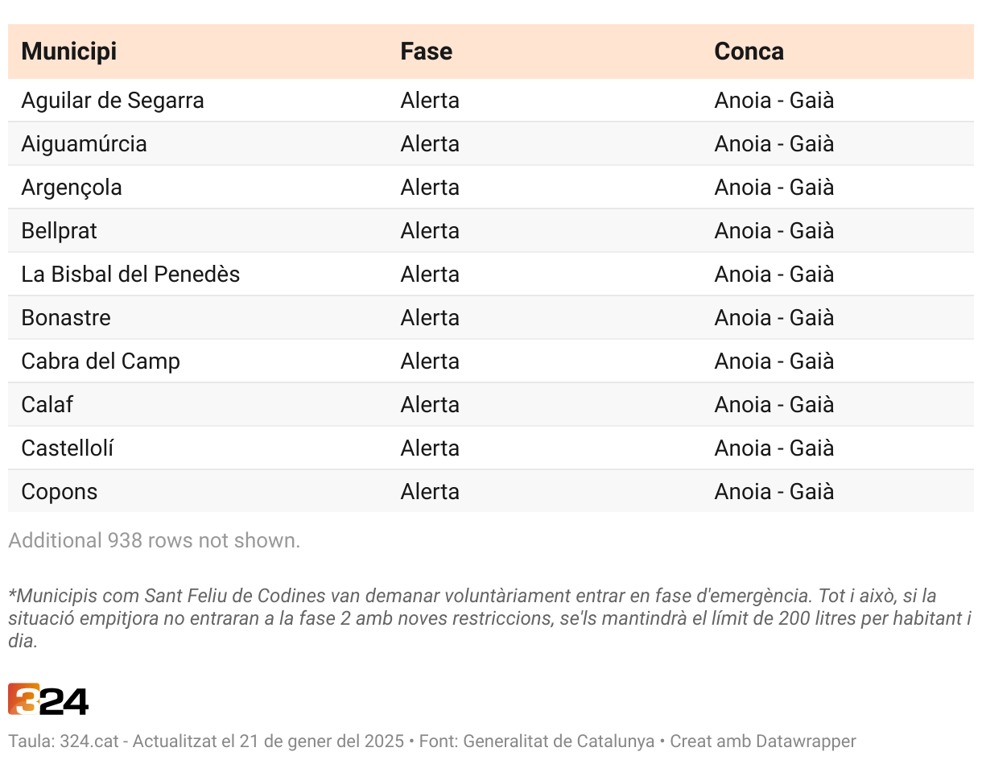Select the Copons row
The width and height of the screenshot is (982, 760).
tap(491, 492)
